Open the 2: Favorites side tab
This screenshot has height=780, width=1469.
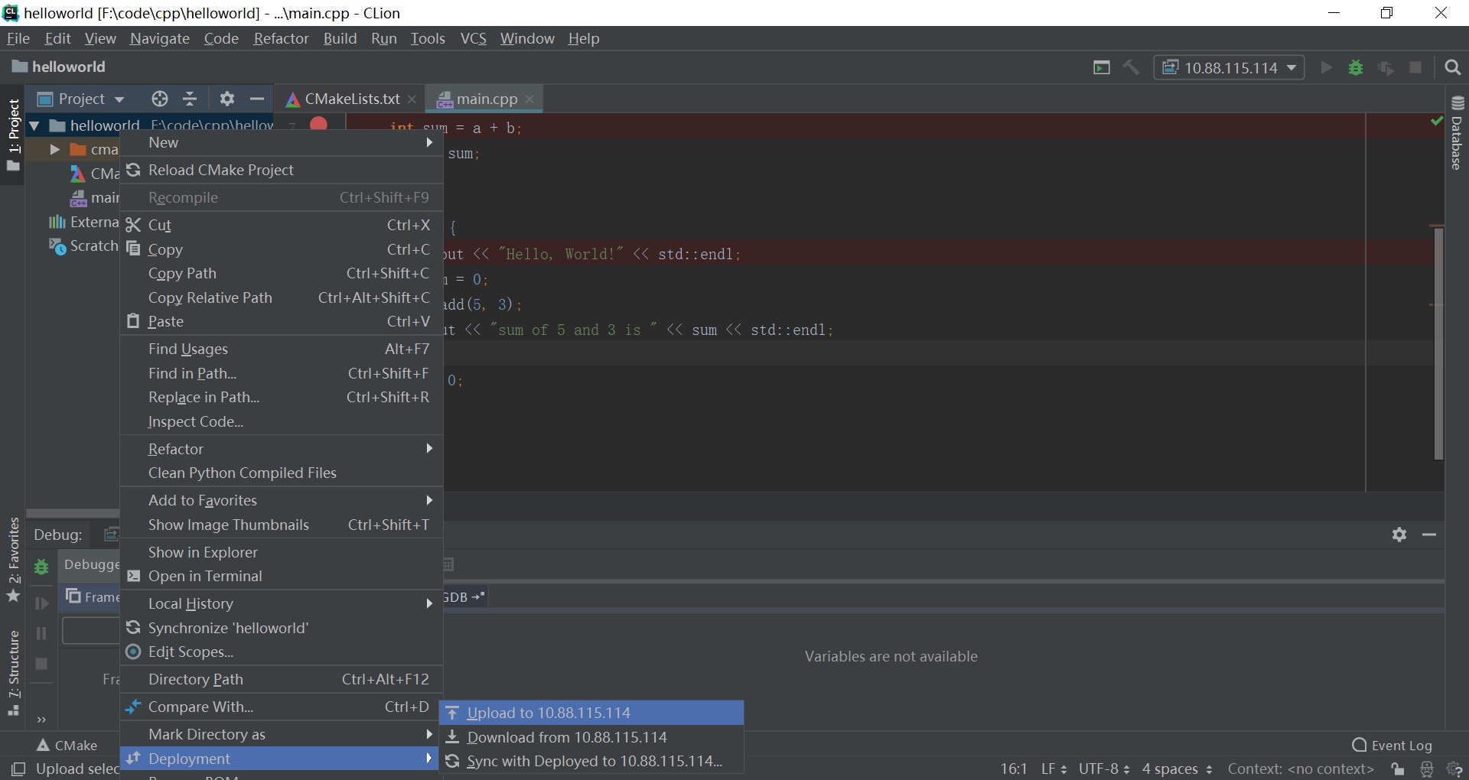tap(14, 560)
